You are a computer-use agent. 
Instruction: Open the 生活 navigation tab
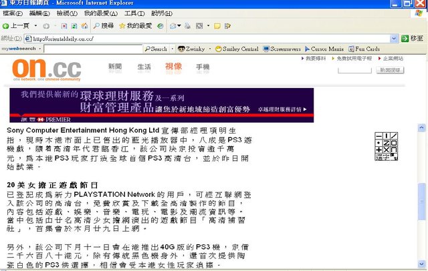click(x=144, y=67)
